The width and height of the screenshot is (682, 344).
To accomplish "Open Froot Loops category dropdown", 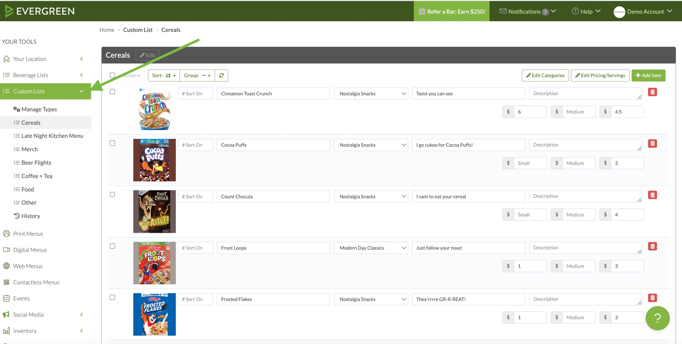I will (x=371, y=248).
